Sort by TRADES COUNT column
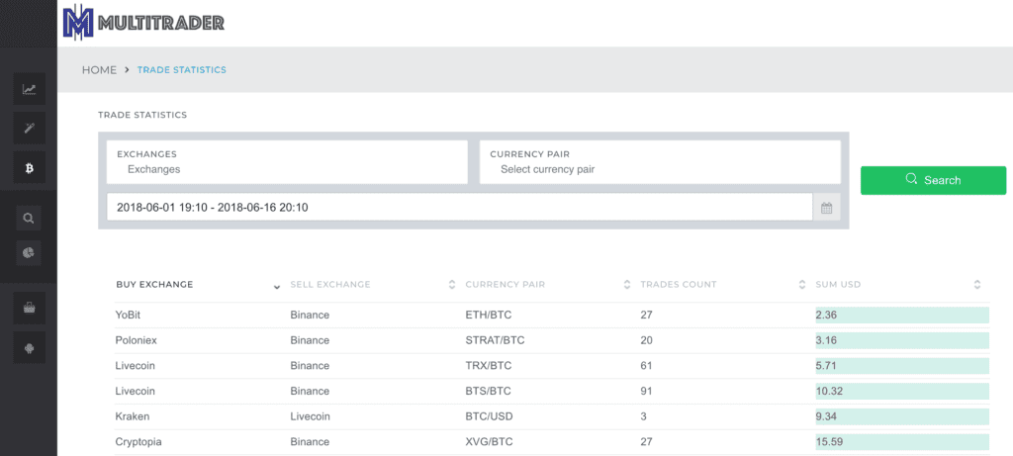 (x=723, y=284)
